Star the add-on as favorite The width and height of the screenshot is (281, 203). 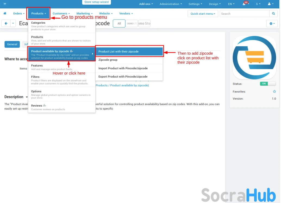click(274, 91)
